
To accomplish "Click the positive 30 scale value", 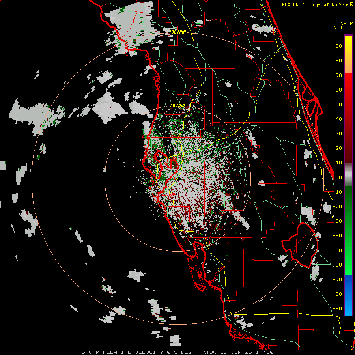I will (x=339, y=134).
